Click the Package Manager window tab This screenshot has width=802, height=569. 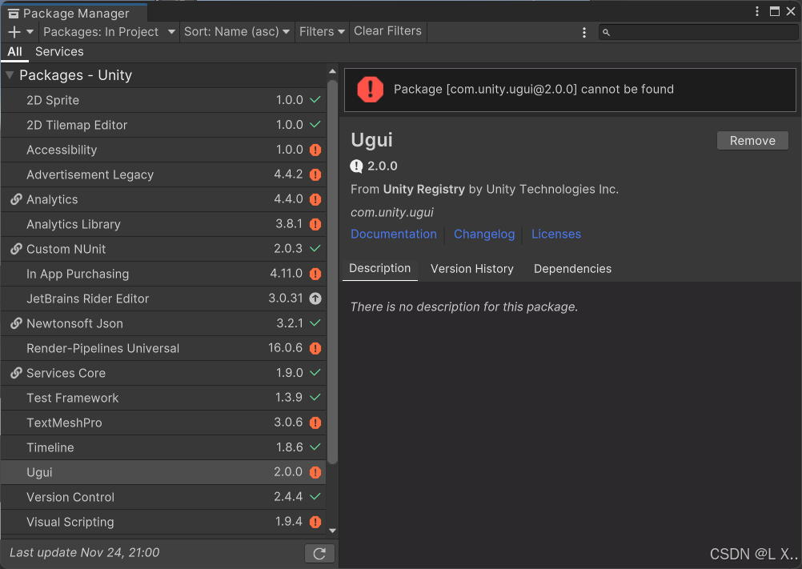pos(74,14)
